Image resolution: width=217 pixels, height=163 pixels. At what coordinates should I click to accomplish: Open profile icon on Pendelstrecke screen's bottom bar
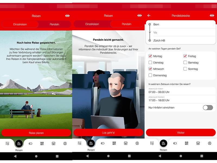209,143
